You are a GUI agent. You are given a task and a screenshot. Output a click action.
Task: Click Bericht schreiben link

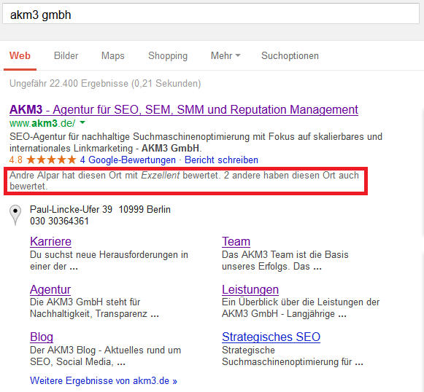point(221,160)
